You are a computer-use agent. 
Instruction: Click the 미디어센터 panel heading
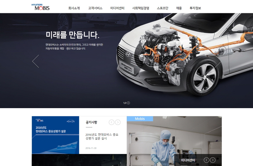(x=188, y=160)
